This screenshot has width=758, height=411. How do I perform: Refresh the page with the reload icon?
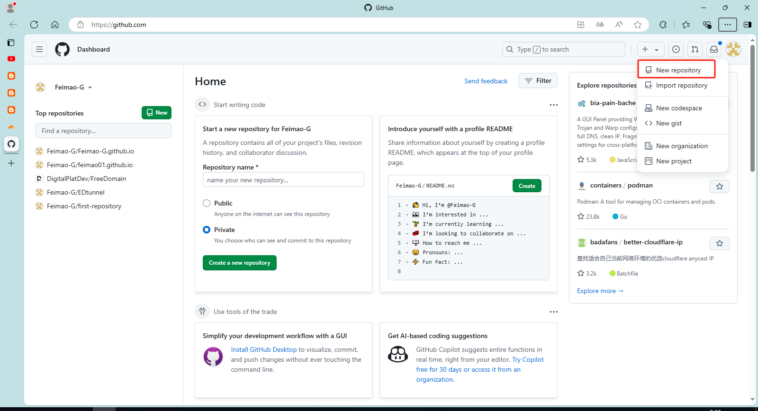(x=34, y=25)
